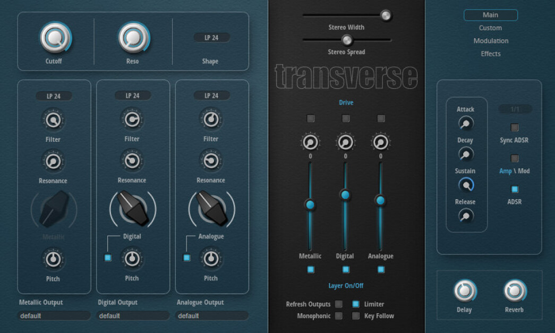Click the Analogue layer Resonance knob
The width and height of the screenshot is (555, 333).
point(211,161)
